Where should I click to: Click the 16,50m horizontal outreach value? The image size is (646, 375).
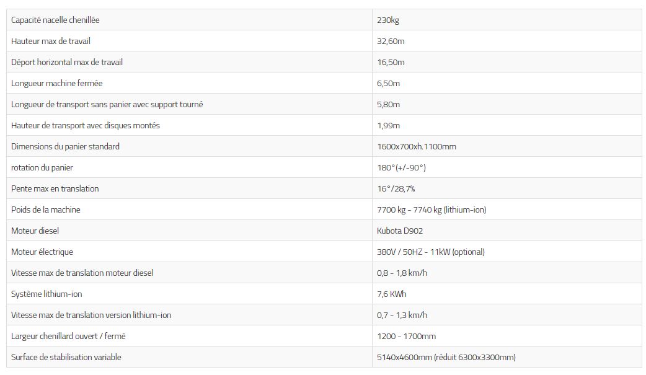391,62
